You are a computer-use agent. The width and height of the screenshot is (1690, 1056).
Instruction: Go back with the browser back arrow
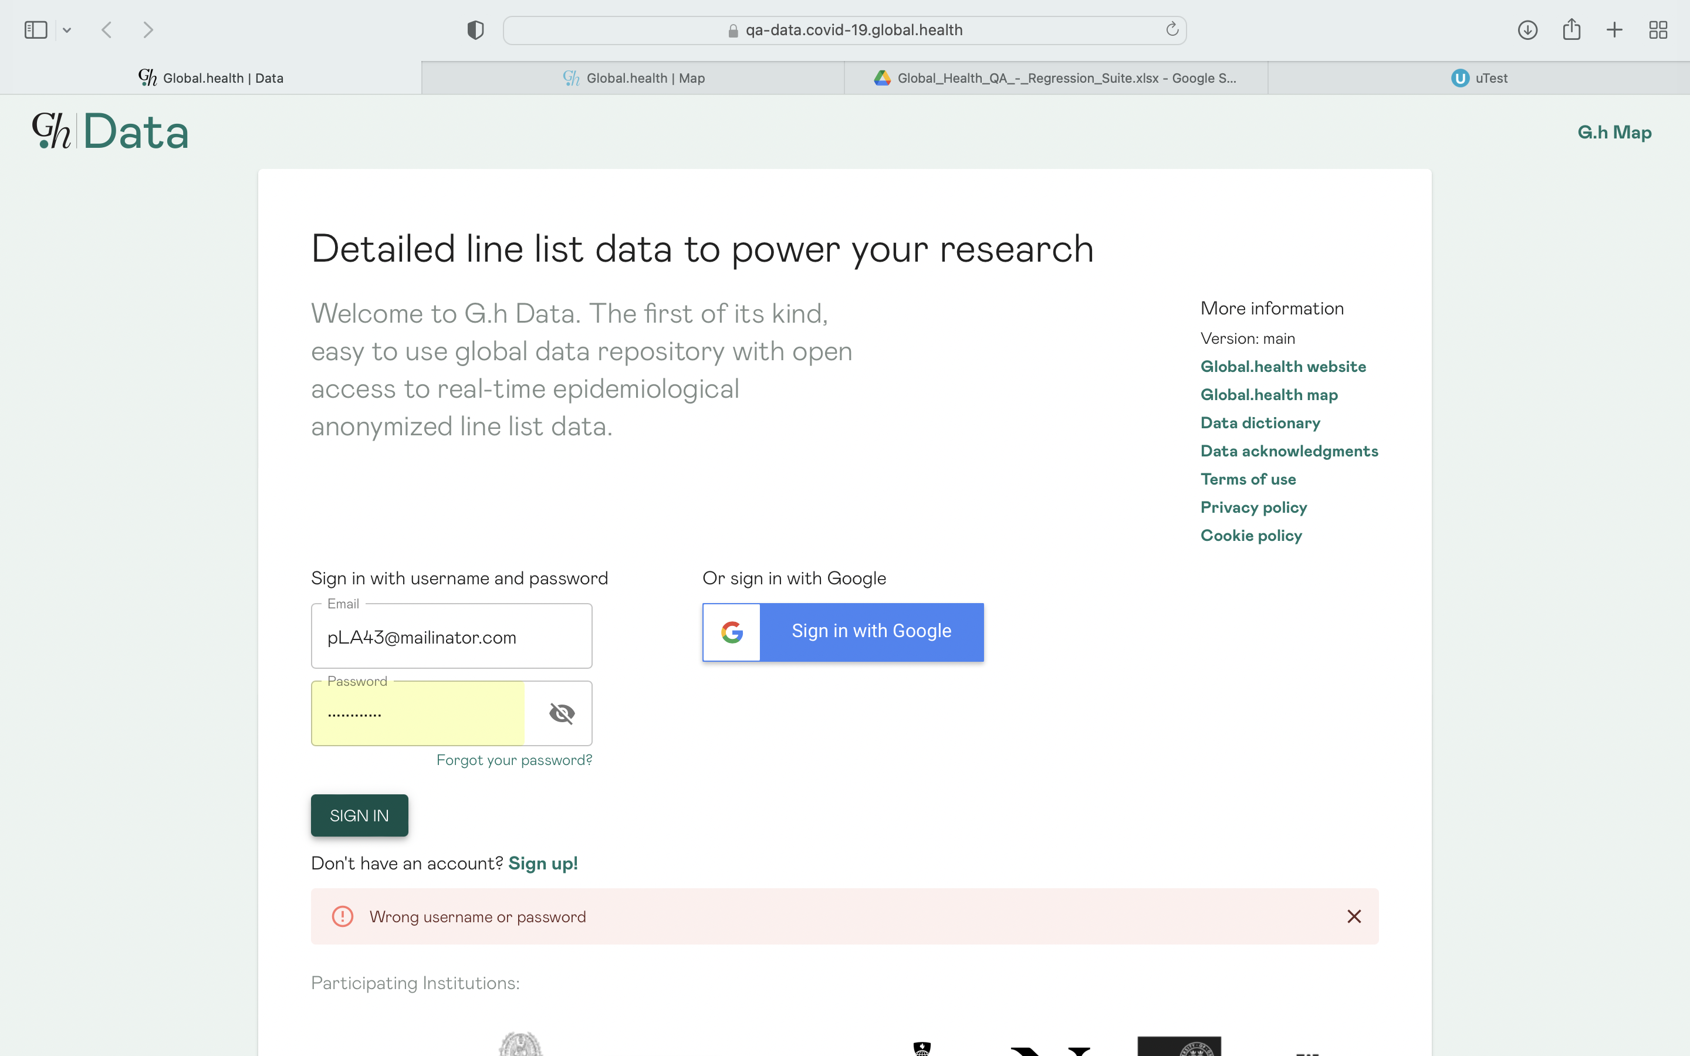[107, 30]
